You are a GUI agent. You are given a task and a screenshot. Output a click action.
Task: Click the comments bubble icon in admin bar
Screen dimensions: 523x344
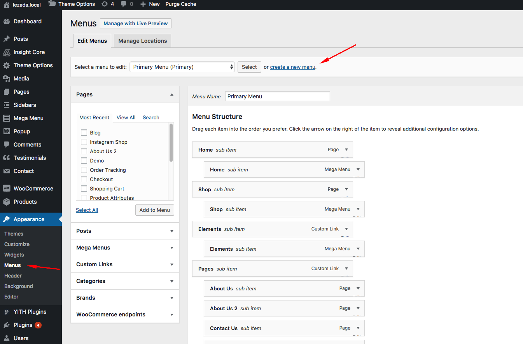[x=124, y=4]
